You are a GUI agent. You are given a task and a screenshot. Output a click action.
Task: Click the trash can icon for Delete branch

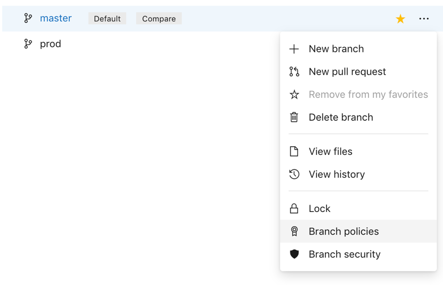[x=294, y=117]
